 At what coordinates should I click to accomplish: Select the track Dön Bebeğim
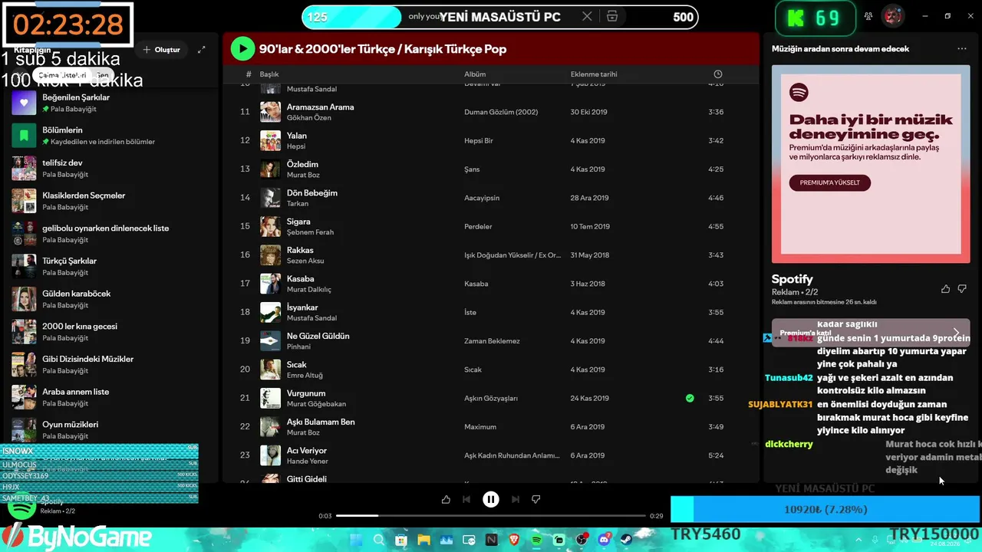point(489,198)
